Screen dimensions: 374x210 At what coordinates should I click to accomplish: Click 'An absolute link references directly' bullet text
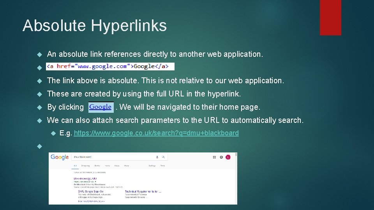[x=155, y=54]
